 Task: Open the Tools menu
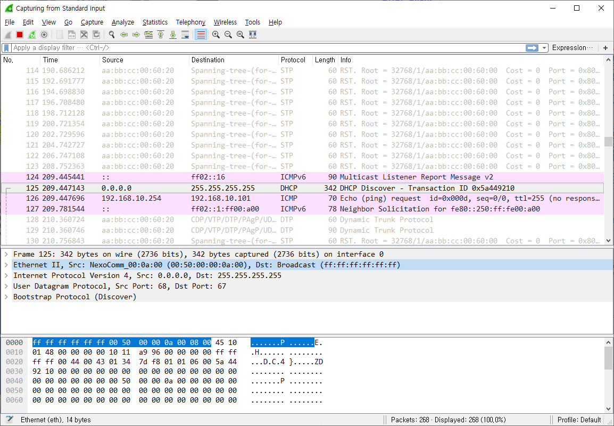(253, 22)
